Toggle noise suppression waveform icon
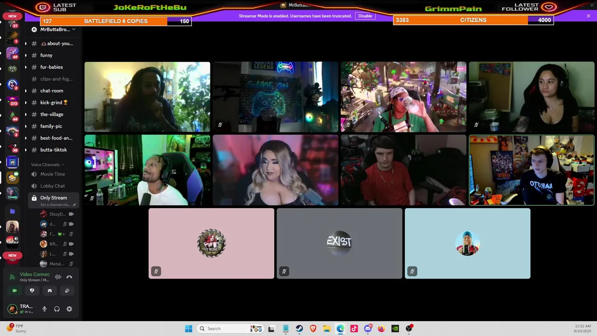Screen dimensions: 597x336 (x=58, y=277)
